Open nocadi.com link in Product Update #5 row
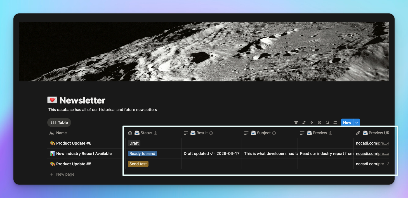 pos(372,164)
